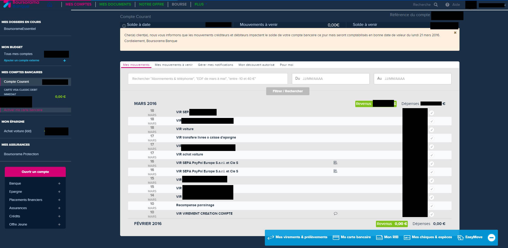Dismiss the client notification banner
The height and width of the screenshot is (248, 508).
coord(455,33)
